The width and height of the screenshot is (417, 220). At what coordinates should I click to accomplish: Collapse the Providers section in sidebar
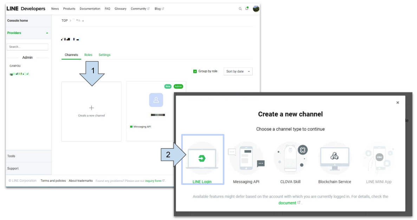click(x=47, y=33)
